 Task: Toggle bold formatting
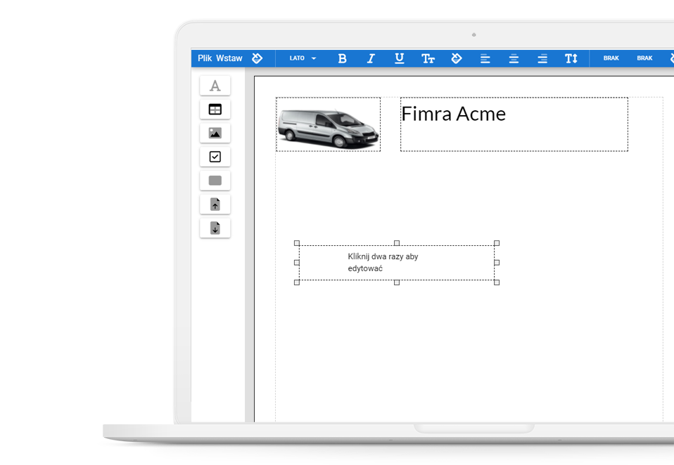coord(342,58)
